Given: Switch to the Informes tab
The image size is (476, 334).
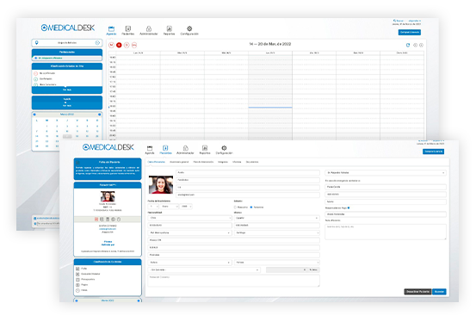Looking at the screenshot, I should click(x=237, y=162).
